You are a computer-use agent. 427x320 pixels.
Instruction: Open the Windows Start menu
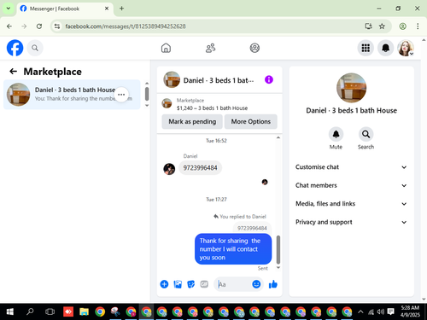(x=10, y=311)
